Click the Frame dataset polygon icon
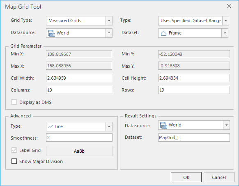The image size is (239, 186). tap(163, 33)
